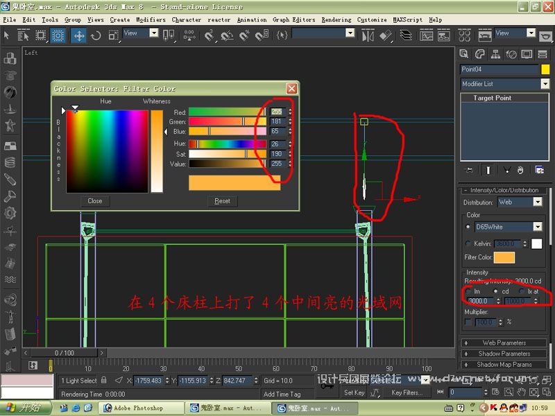
Task: Open Schematic View toolbar icon
Action: 443,35
